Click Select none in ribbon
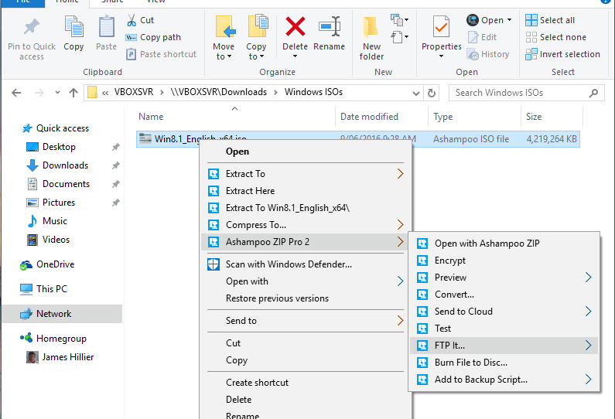This screenshot has width=615, height=419. pyautogui.click(x=555, y=37)
